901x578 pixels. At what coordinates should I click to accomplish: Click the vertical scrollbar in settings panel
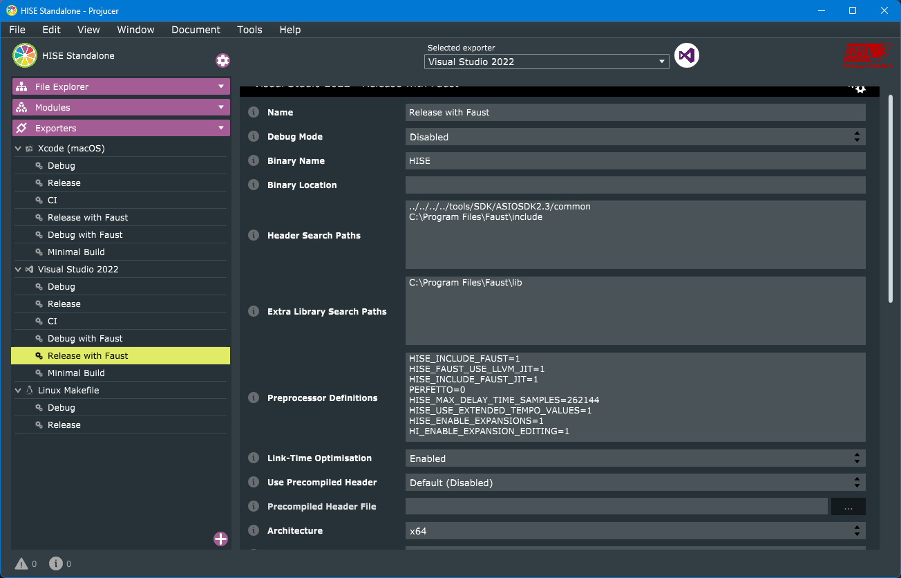[890, 199]
